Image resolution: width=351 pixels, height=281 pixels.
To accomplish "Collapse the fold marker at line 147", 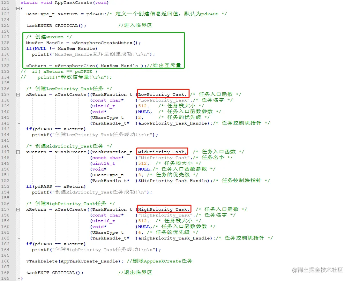I will (18, 152).
